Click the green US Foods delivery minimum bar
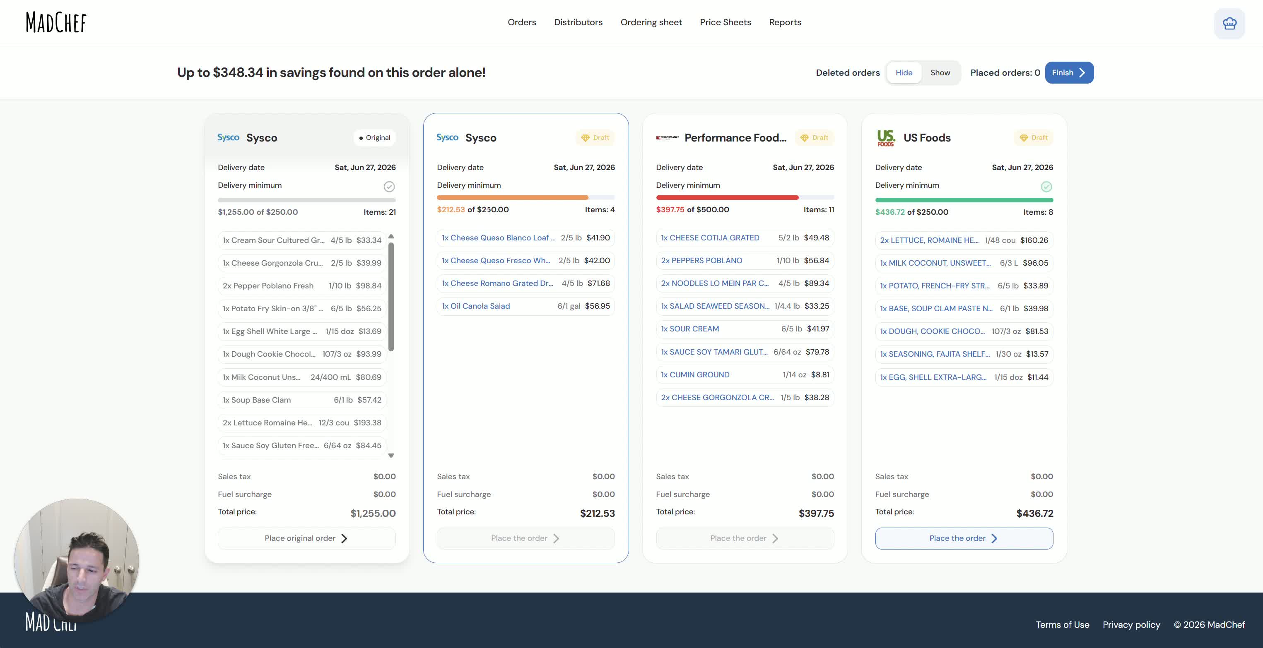 tap(964, 200)
